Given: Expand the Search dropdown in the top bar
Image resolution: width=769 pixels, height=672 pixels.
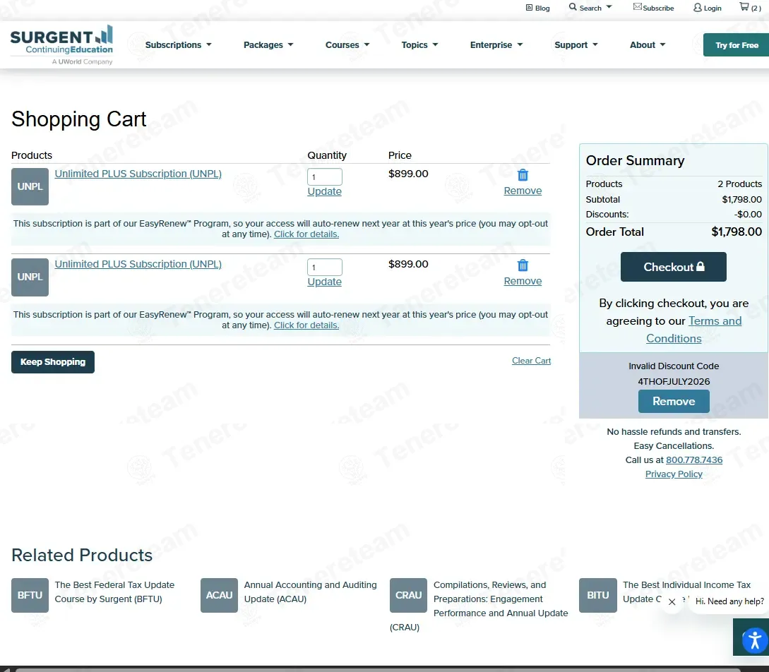Looking at the screenshot, I should click(590, 7).
